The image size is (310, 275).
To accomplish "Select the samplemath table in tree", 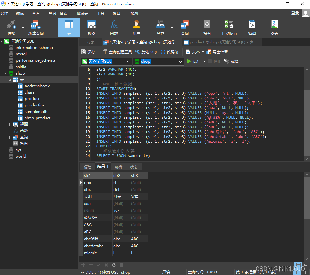I will pyautogui.click(x=36, y=112).
